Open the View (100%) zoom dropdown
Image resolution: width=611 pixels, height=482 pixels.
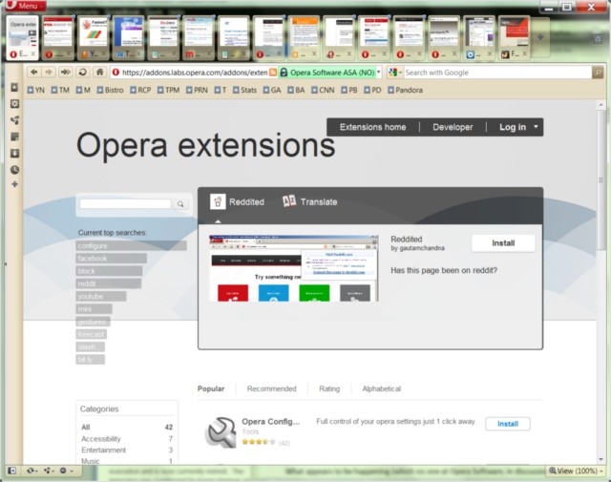[x=576, y=471]
